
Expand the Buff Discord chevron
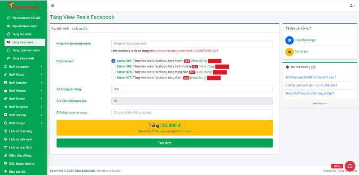[42, 115]
